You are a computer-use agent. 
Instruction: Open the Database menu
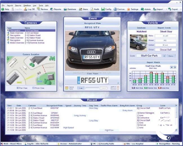click(x=27, y=5)
